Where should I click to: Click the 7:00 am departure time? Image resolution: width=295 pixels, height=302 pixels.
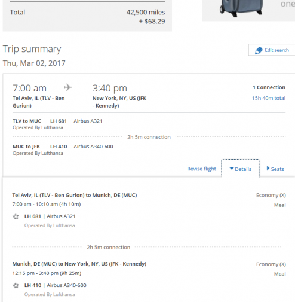point(29,88)
